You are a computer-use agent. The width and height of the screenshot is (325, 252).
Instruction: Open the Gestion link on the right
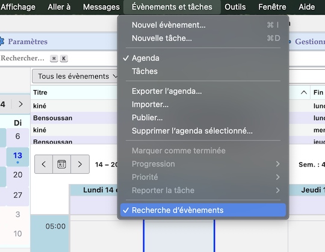pos(310,41)
